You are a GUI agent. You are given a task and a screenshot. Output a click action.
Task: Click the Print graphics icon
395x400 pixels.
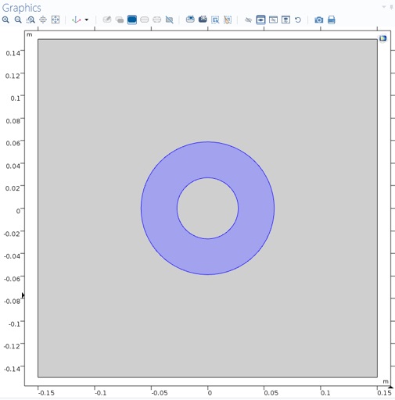pos(331,20)
